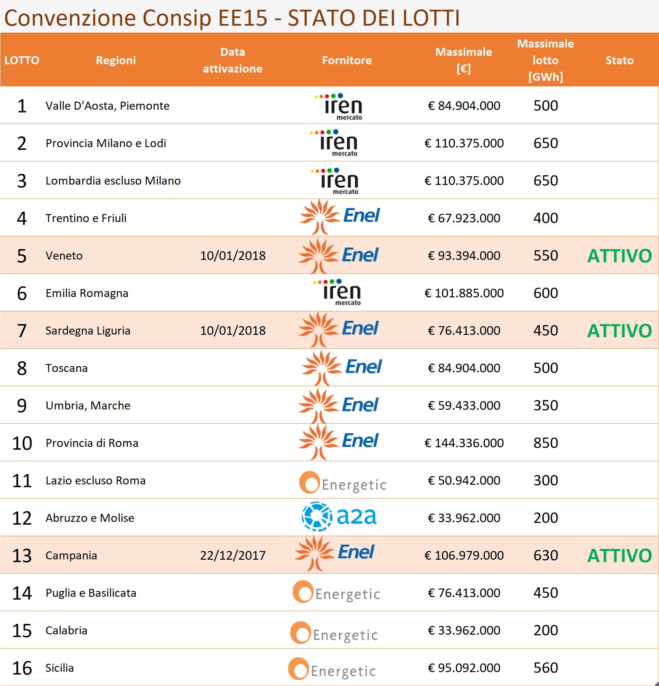Click the Stato column header

click(x=619, y=60)
